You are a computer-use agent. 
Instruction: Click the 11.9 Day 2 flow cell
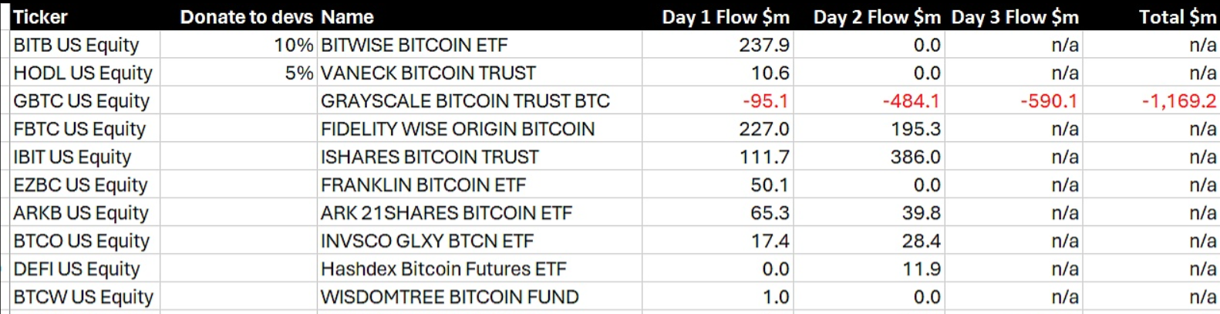pyautogui.click(x=921, y=269)
